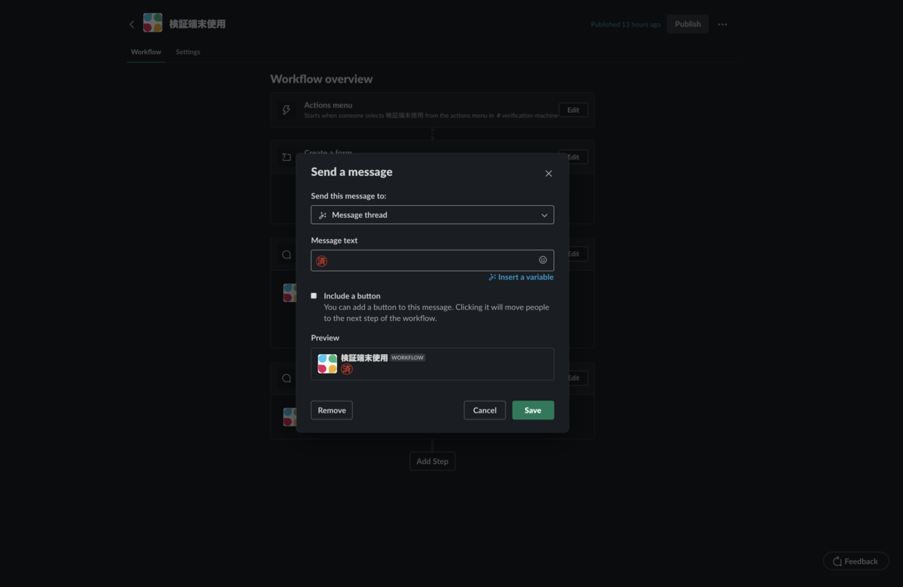Go back using the left arrow
Viewport: 903px width, 587px height.
132,24
